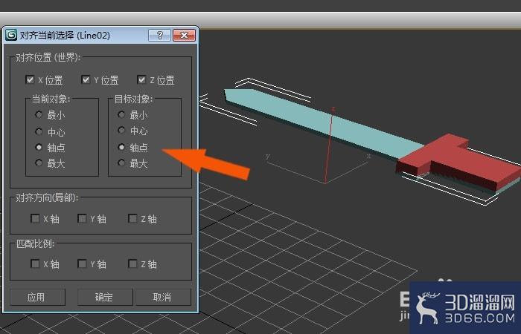The width and height of the screenshot is (521, 334).
Task: Click the 3ds Max icon in dialog title
Action: (11, 35)
